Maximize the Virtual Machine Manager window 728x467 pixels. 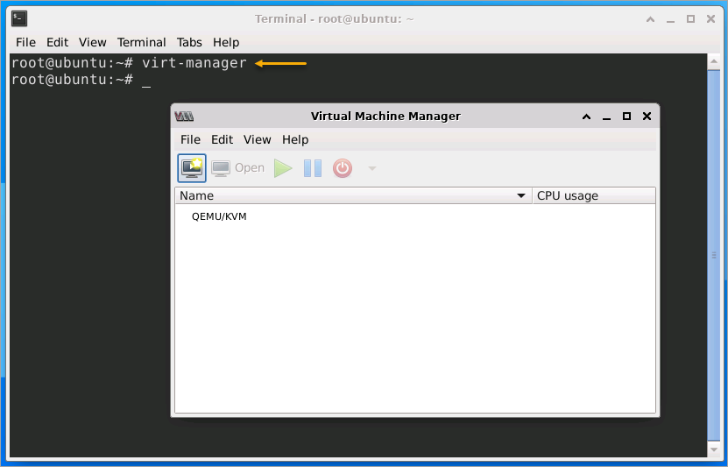(626, 116)
